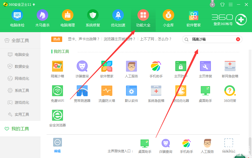Open 系统修复 system repair
Viewport: 252px width, 158px height.
93,18
